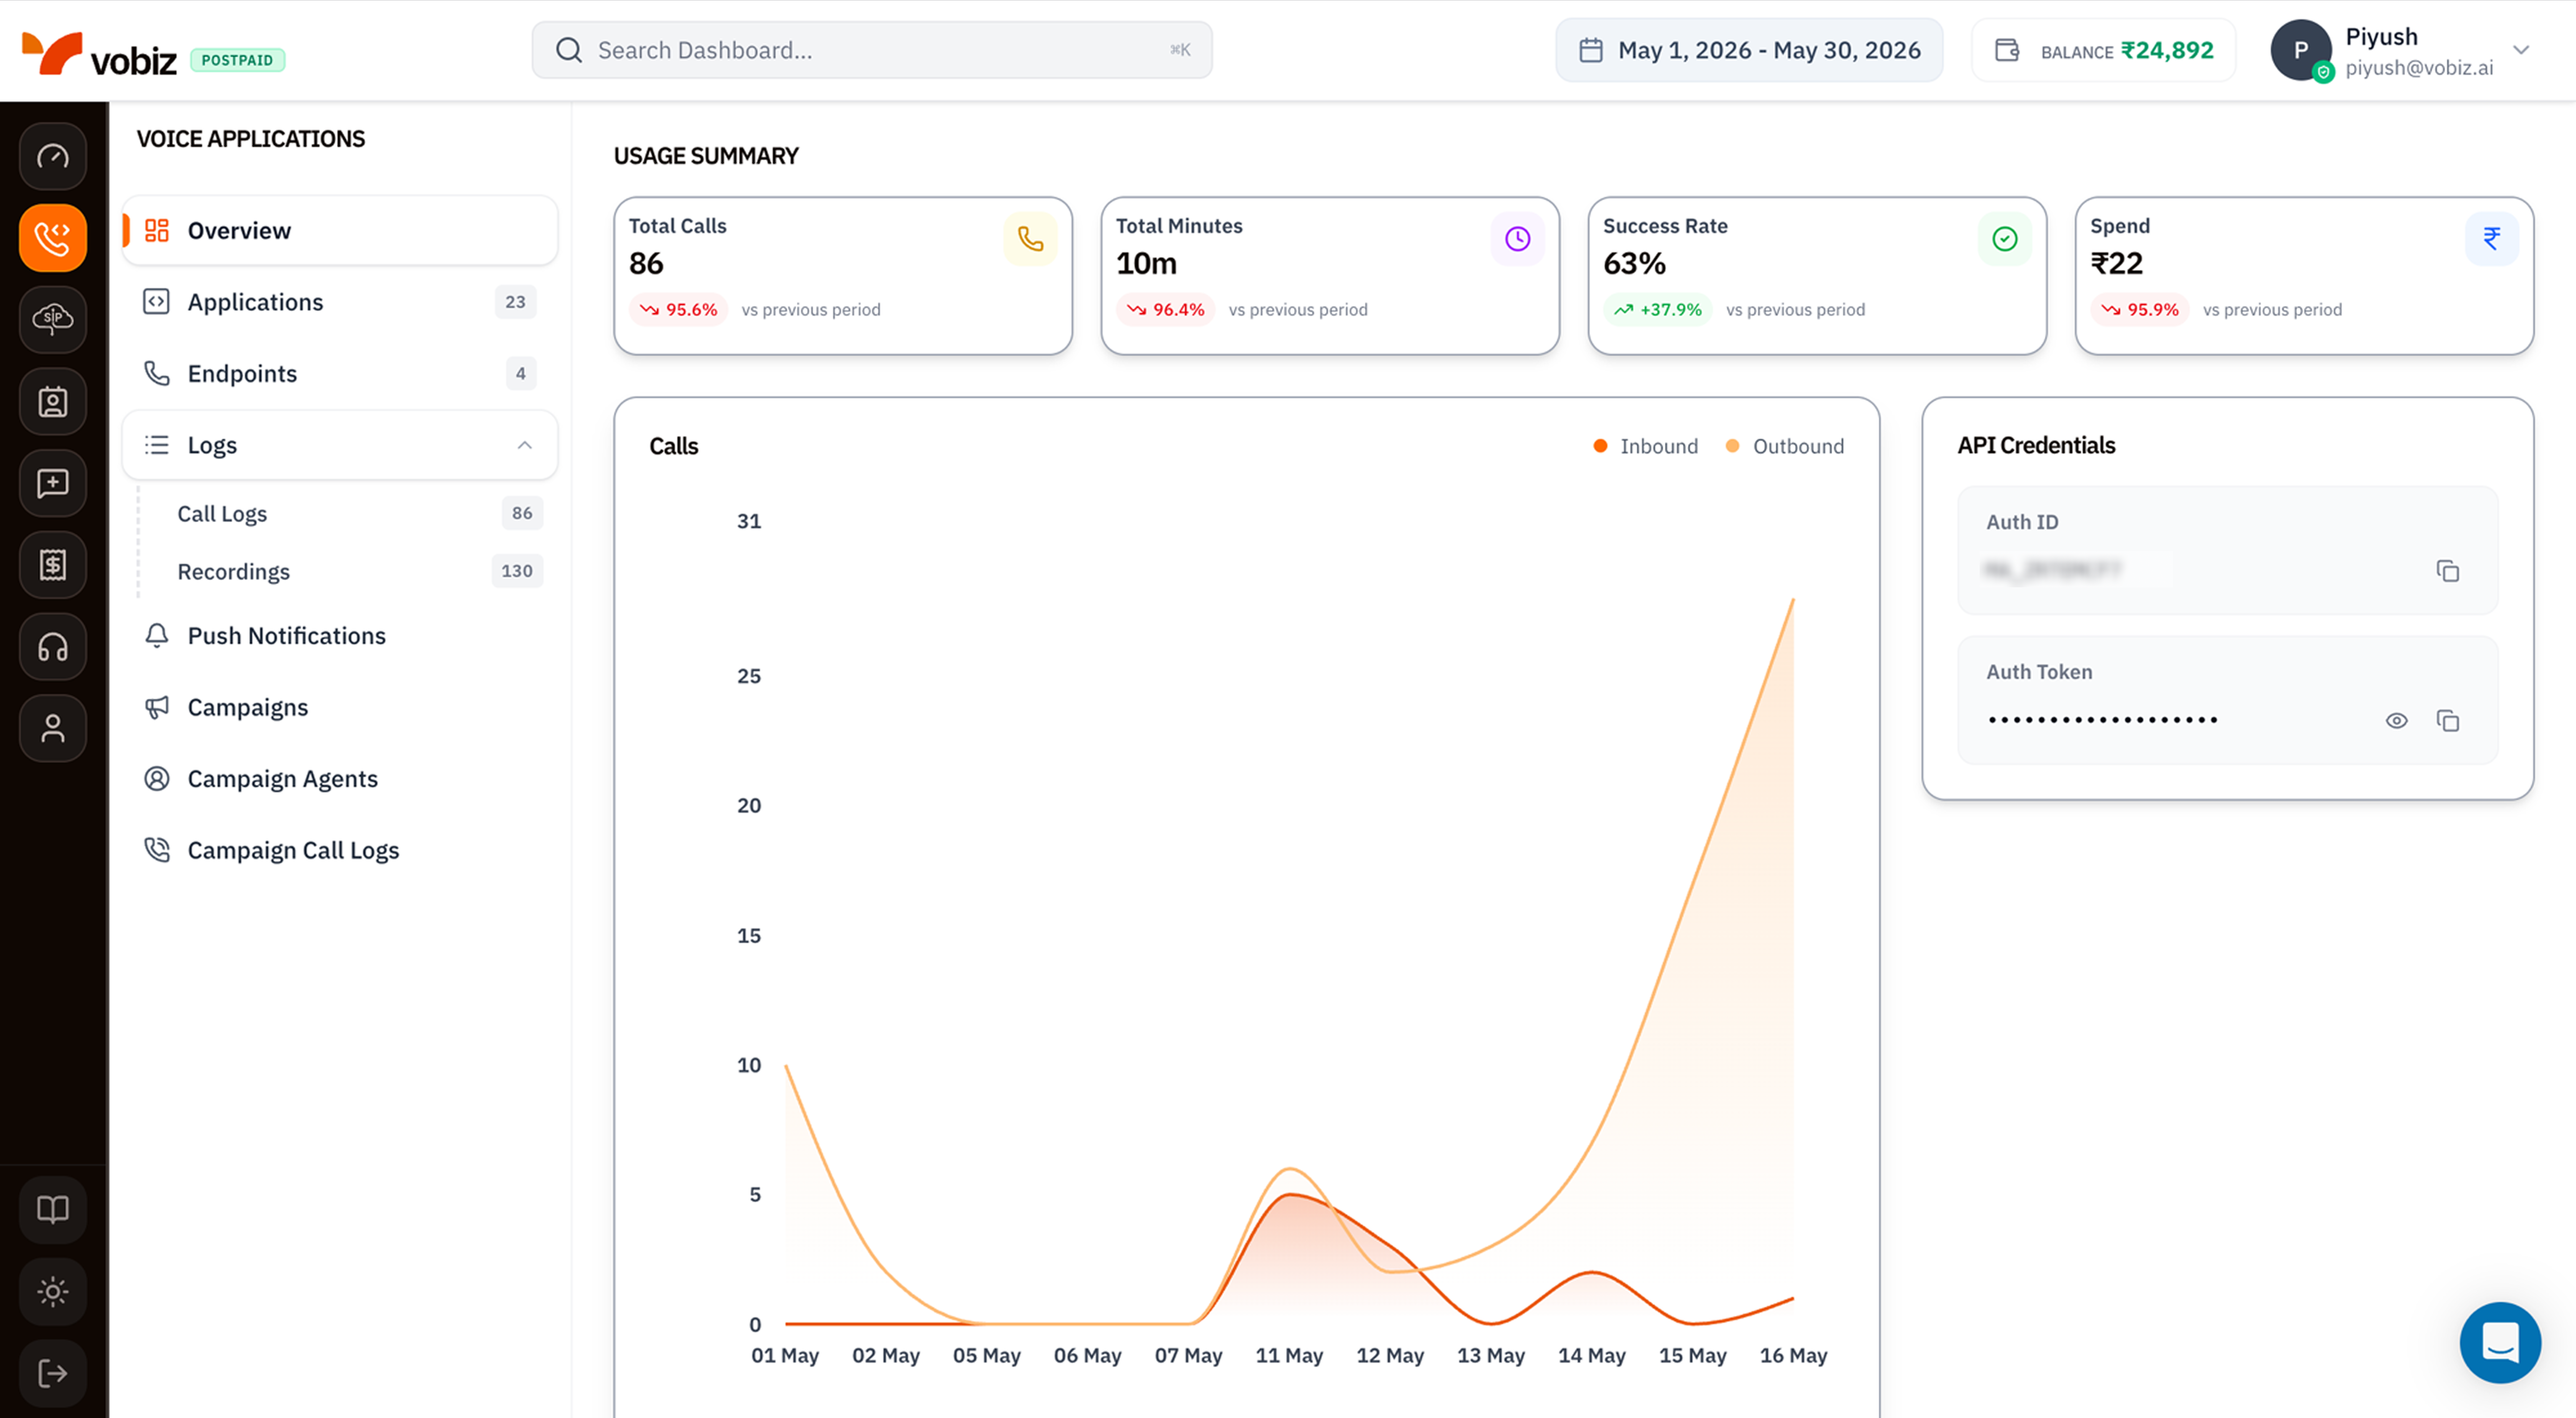Click the wallet icon beside Balance
Image resolution: width=2576 pixels, height=1418 pixels.
[x=2007, y=50]
